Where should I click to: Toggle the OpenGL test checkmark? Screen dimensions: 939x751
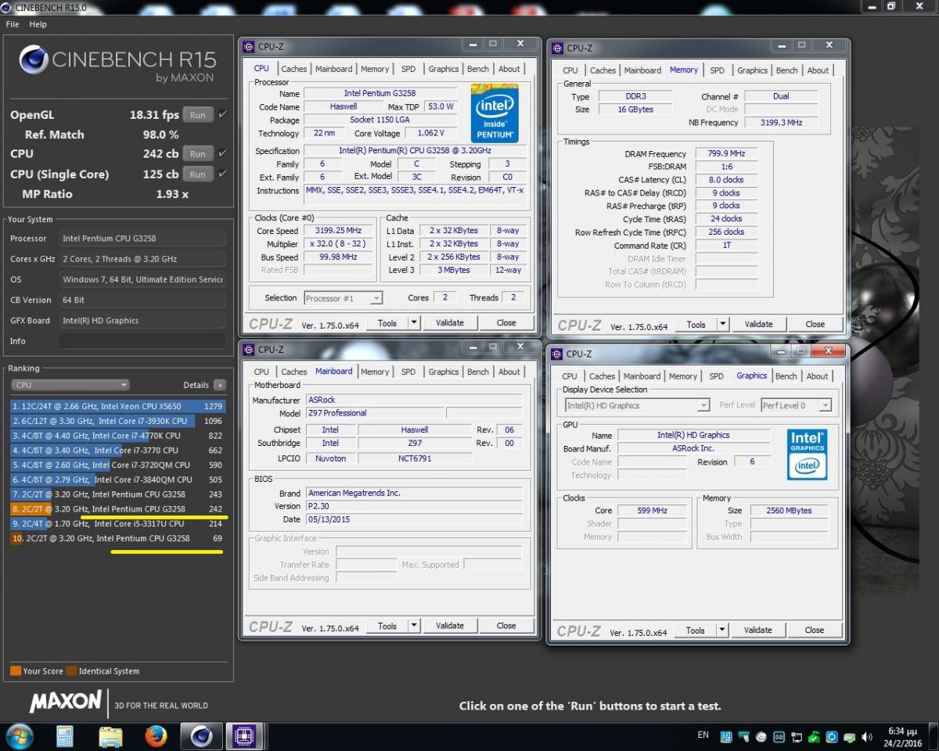point(222,114)
